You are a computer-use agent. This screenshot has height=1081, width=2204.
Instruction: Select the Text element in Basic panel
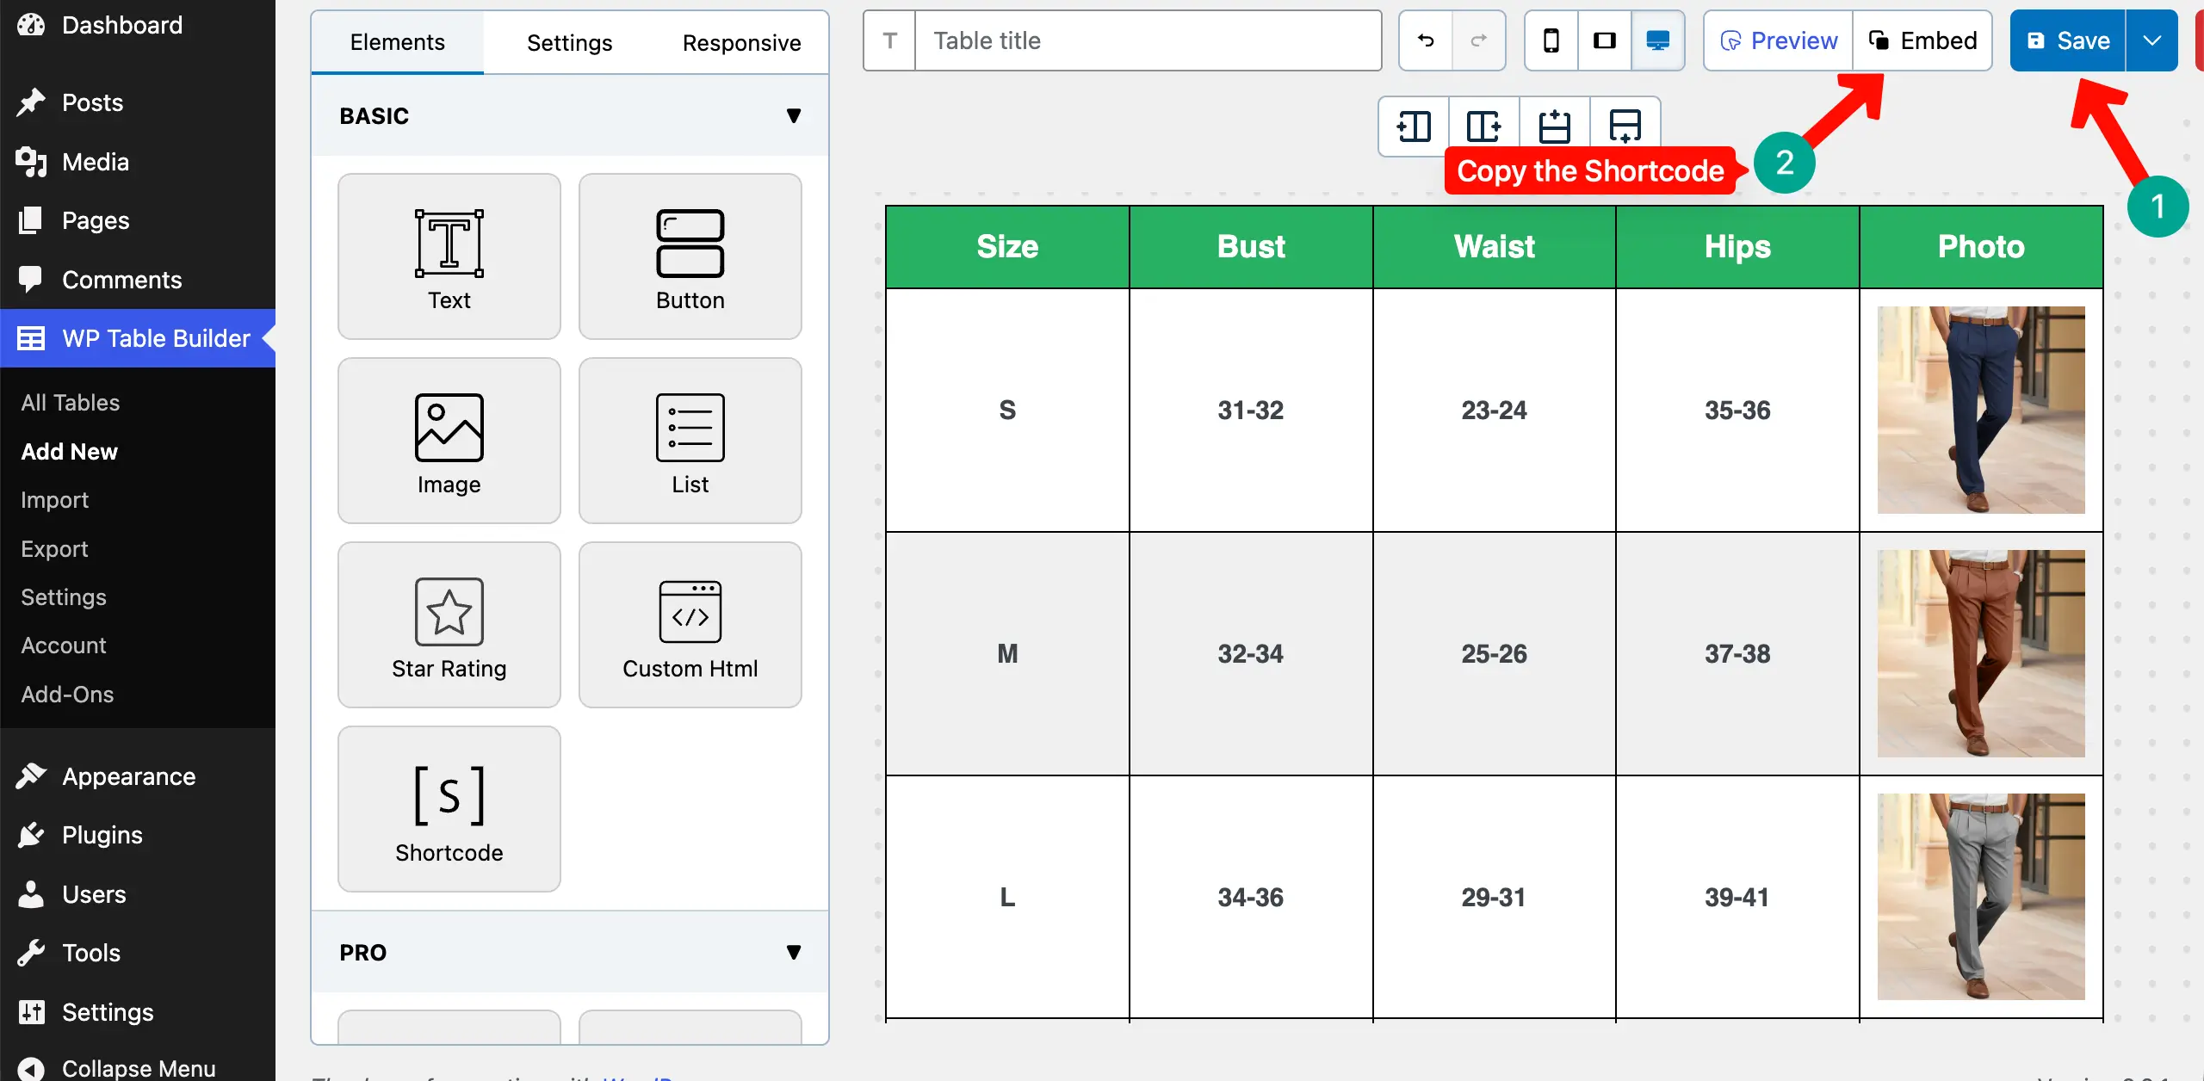[449, 256]
